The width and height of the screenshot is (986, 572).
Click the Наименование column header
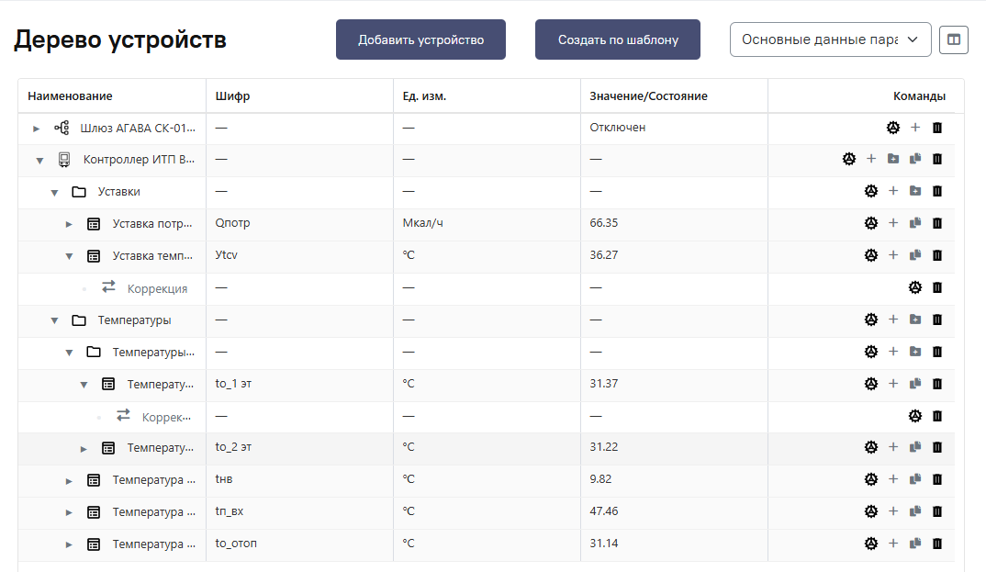coord(70,96)
